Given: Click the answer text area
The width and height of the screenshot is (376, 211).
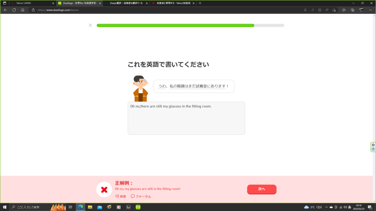Looking at the screenshot, I should pyautogui.click(x=186, y=118).
